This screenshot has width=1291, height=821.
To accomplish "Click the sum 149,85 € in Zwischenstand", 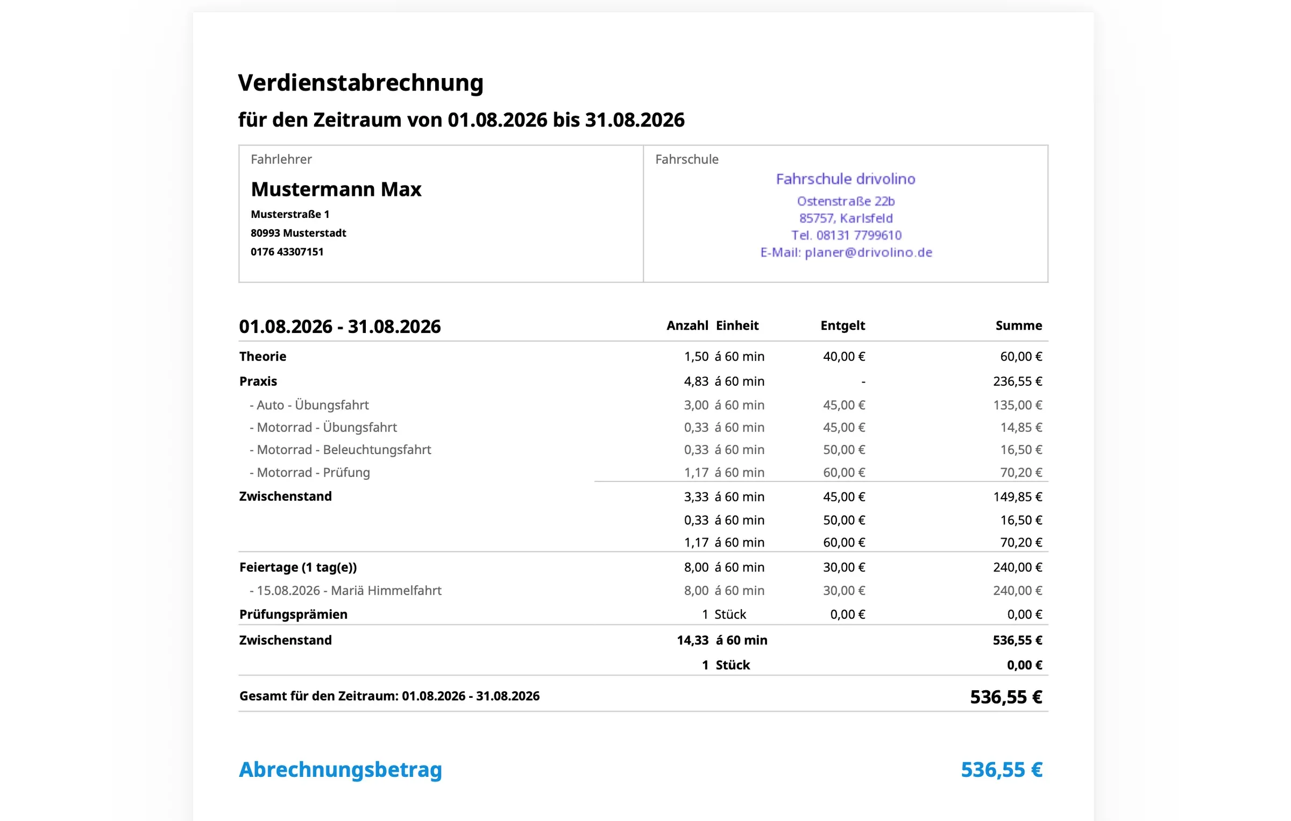I will tap(1018, 497).
